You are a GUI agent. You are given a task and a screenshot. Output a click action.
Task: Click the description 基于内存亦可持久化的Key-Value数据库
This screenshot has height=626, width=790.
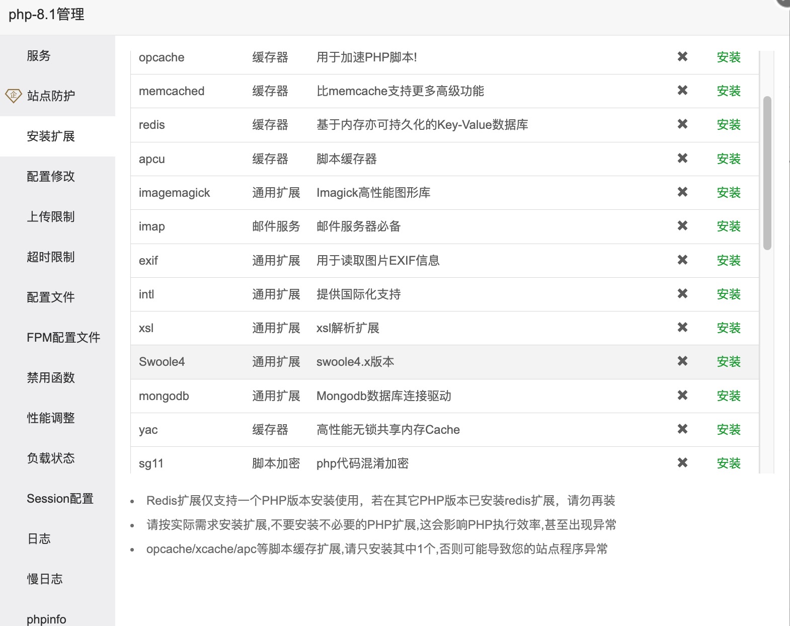pos(422,125)
